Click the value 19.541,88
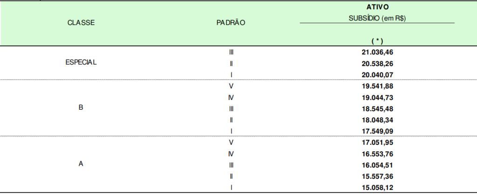This screenshot has height=194, width=477. (377, 86)
